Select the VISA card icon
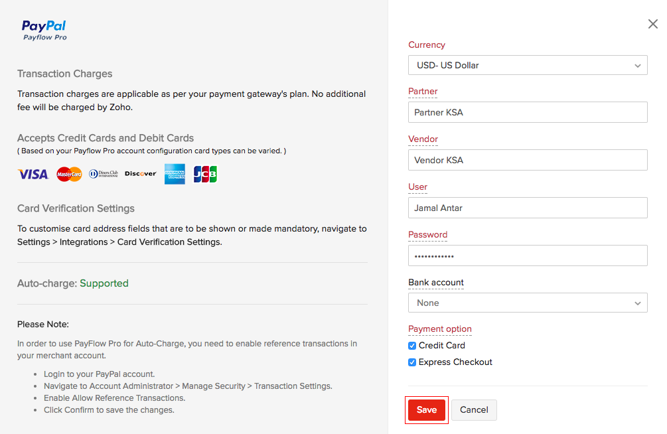This screenshot has height=434, width=667. pyautogui.click(x=33, y=174)
